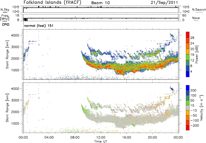206x143 pixels.
Task: Click the red bottom segment of velocity color bar
Action: [188, 128]
